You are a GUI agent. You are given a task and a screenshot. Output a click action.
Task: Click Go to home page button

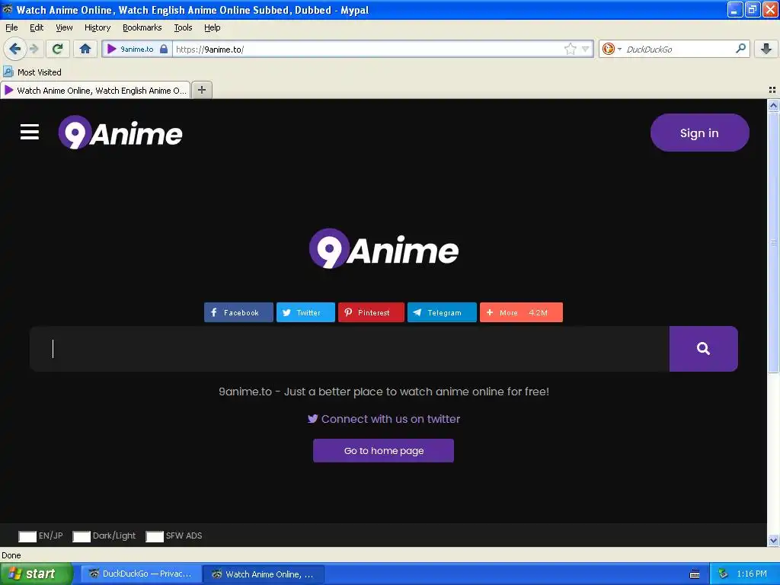point(384,451)
